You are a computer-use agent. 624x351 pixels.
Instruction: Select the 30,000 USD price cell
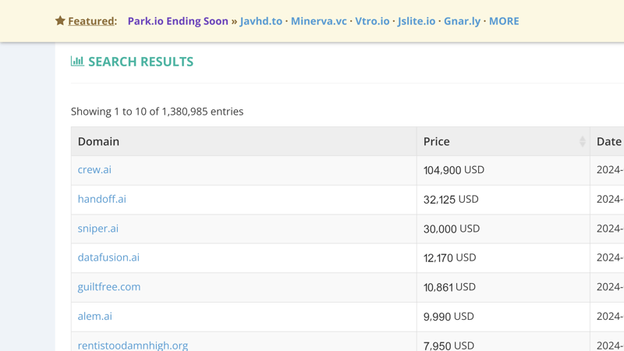click(503, 229)
